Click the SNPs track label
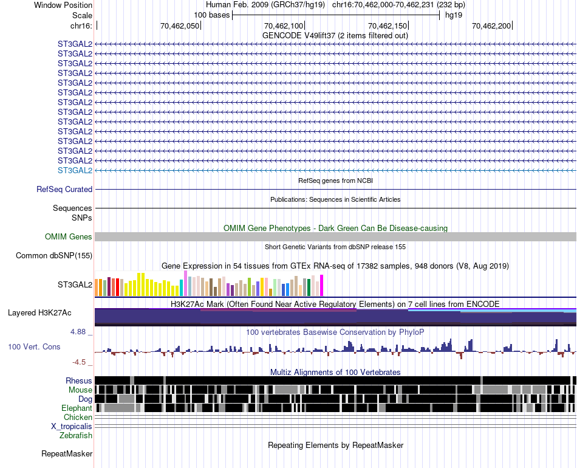The height and width of the screenshot is (468, 577). (82, 218)
